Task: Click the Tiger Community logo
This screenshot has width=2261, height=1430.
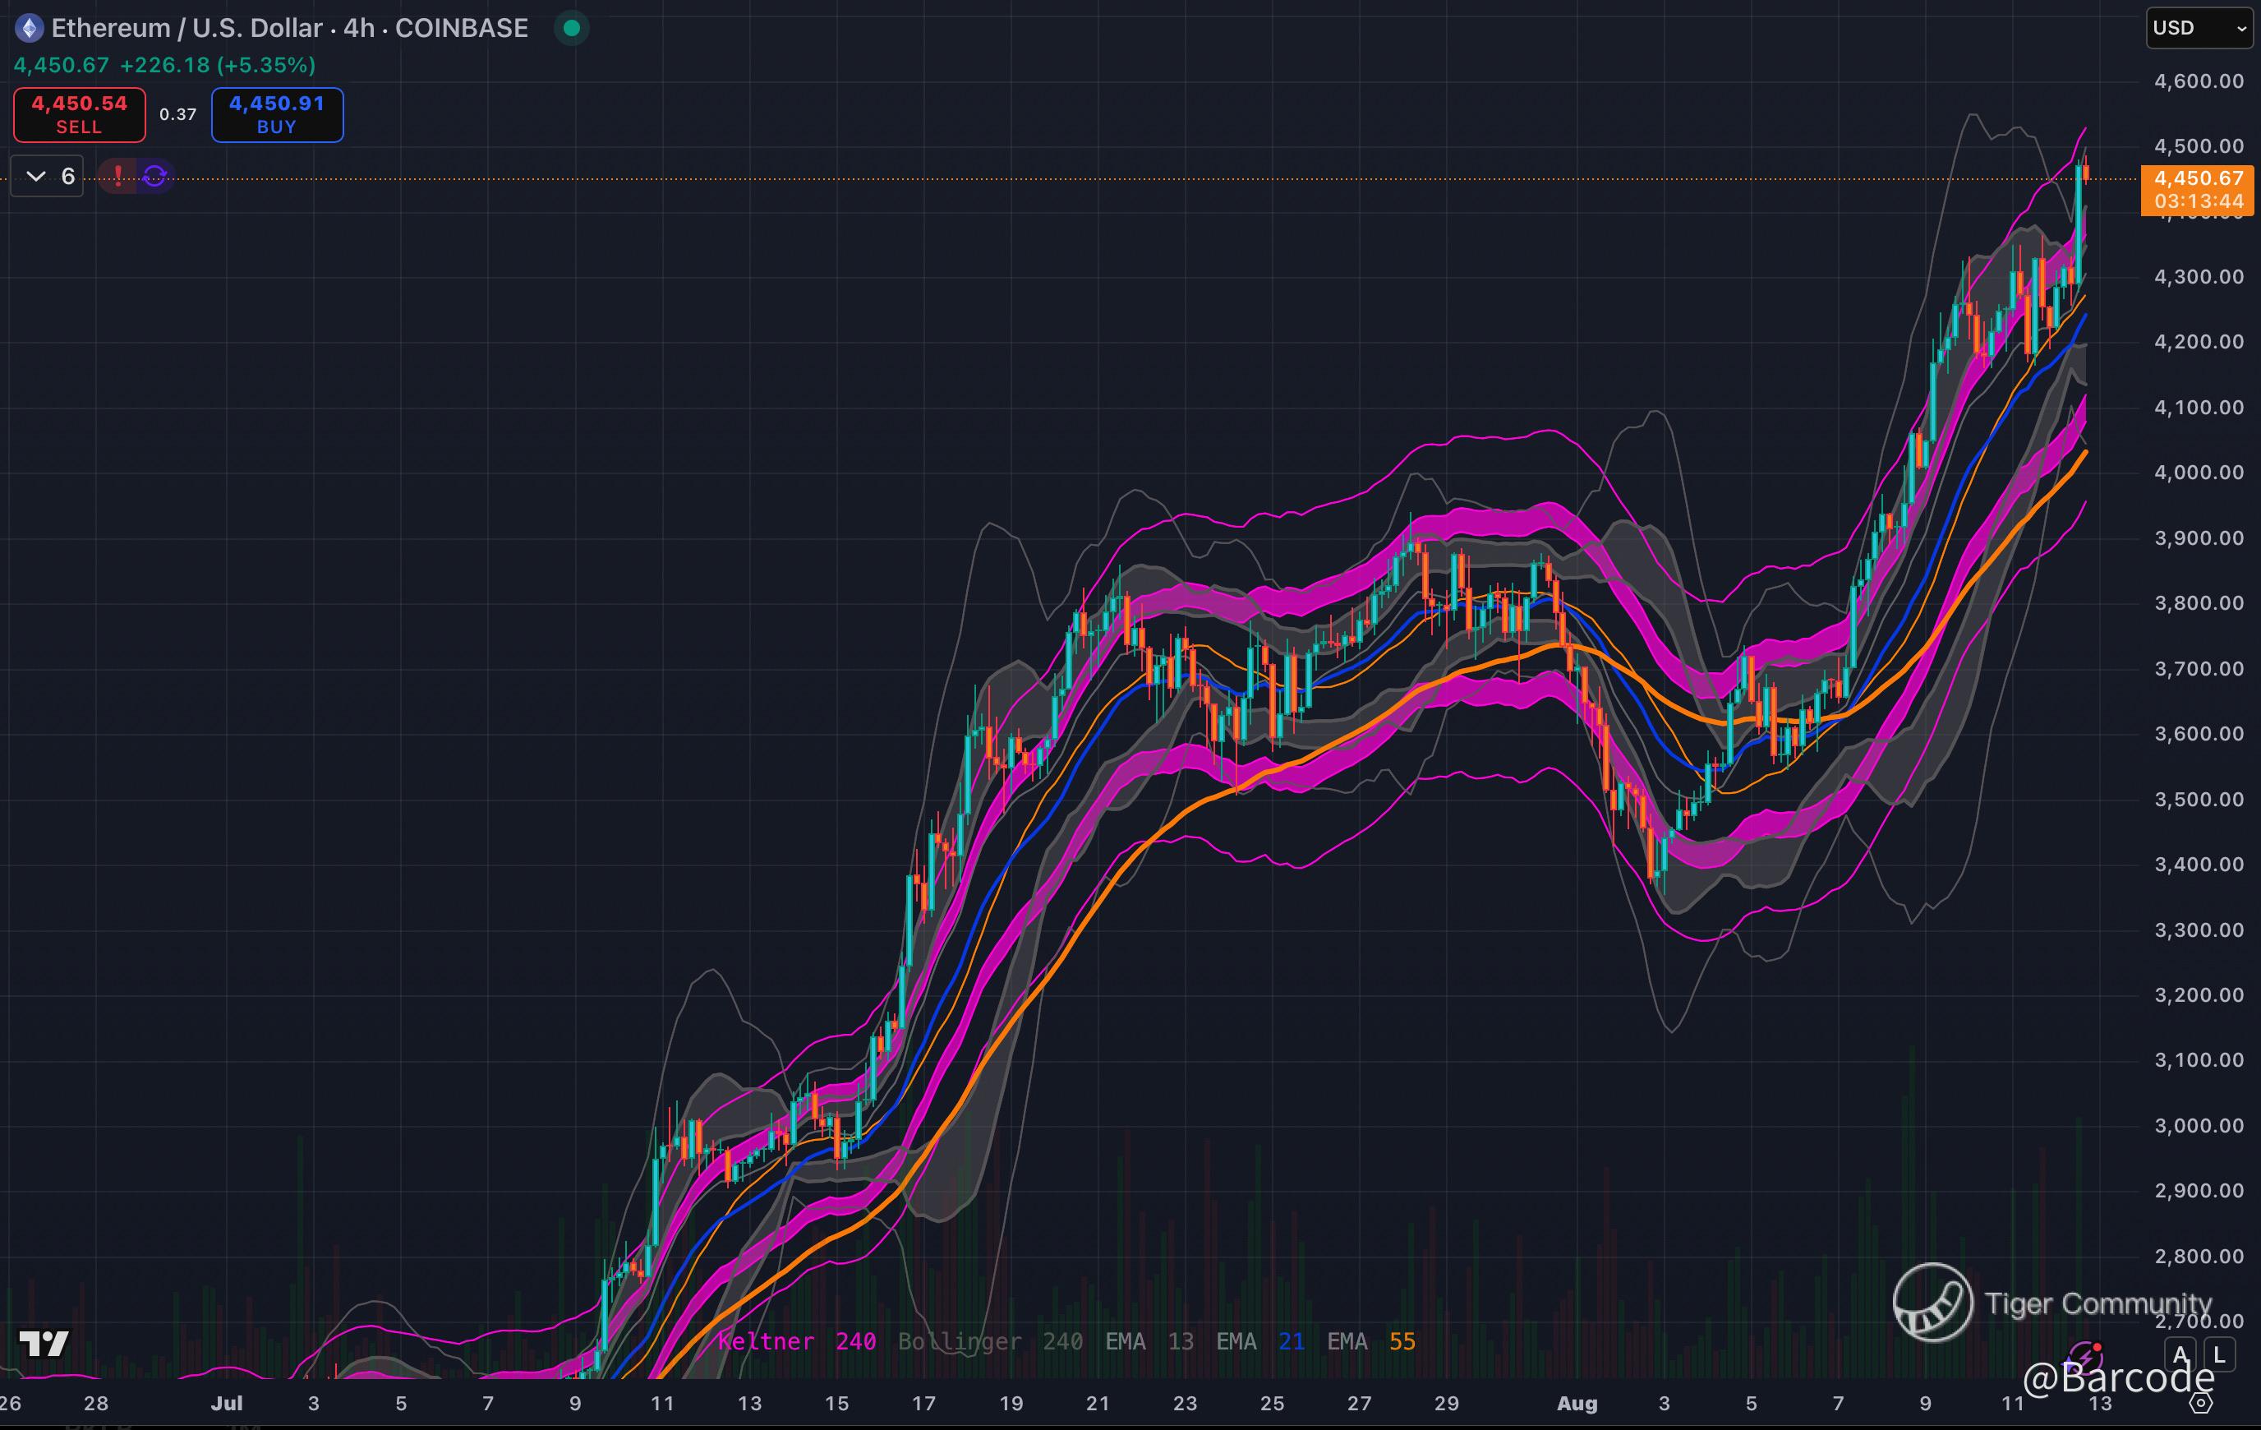Action: pyautogui.click(x=1932, y=1303)
